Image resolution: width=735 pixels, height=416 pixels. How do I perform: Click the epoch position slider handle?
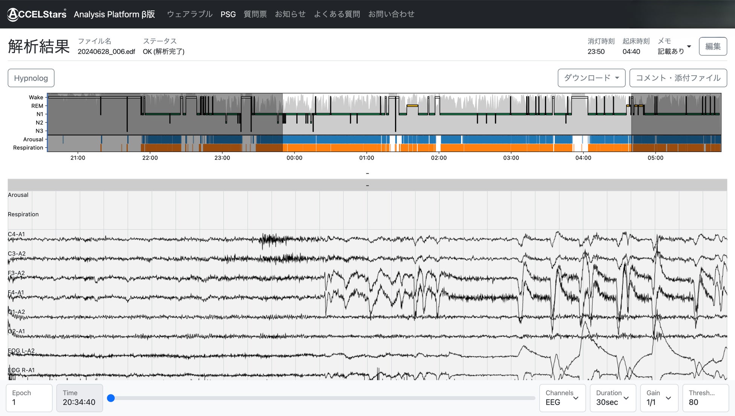[x=111, y=398]
